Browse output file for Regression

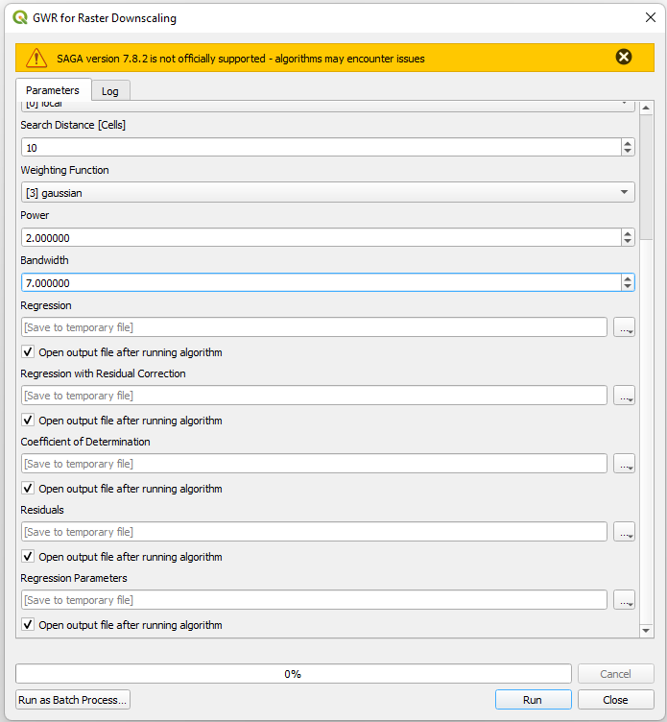coord(624,327)
